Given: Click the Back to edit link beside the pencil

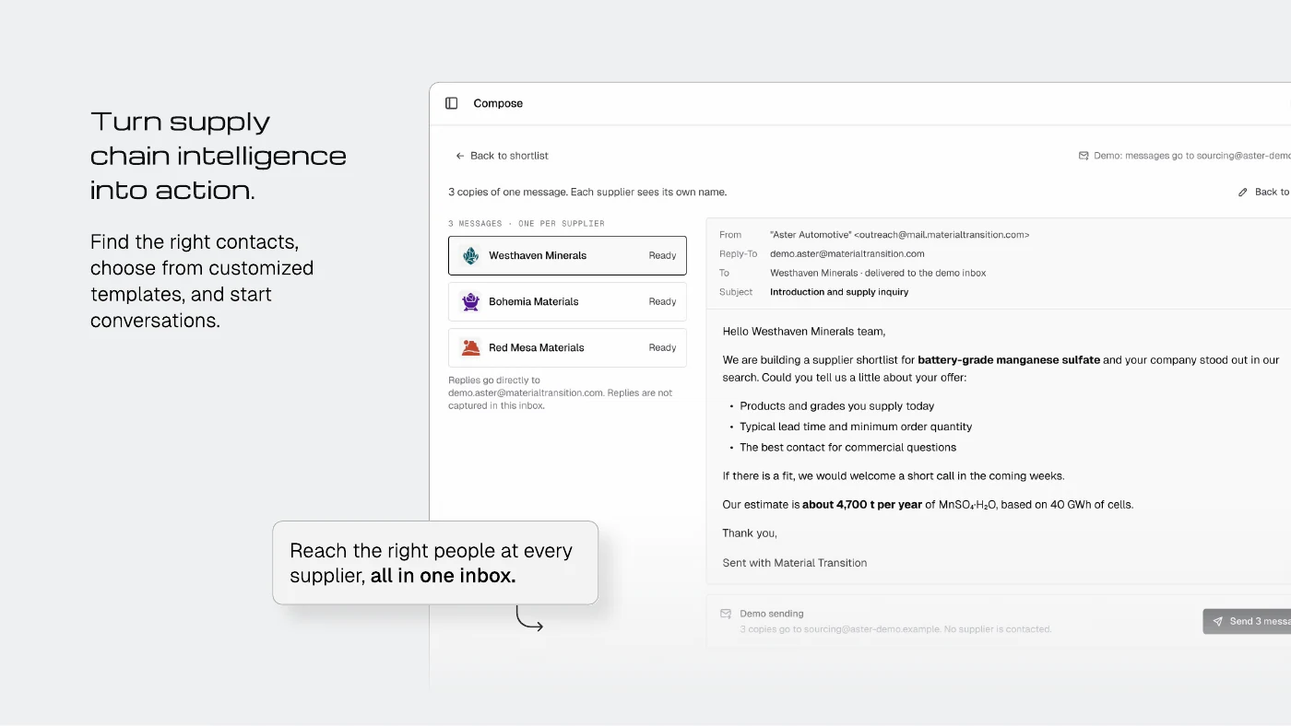Looking at the screenshot, I should click(1273, 193).
